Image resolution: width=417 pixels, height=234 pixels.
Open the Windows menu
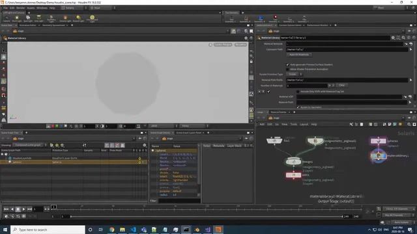pyautogui.click(x=42, y=8)
